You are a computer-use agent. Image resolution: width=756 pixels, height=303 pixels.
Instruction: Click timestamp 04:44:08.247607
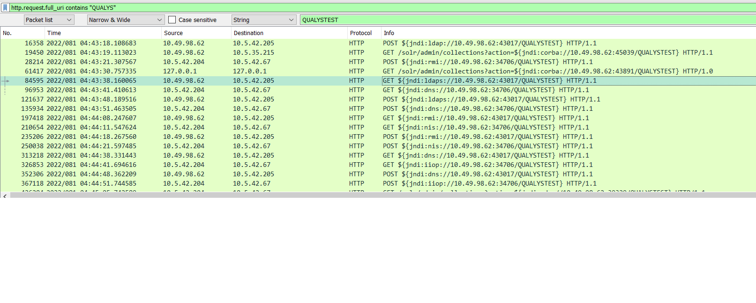[108, 118]
